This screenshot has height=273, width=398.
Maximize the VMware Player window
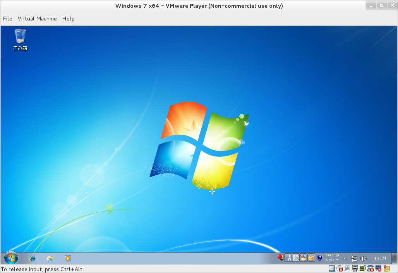(381, 5)
